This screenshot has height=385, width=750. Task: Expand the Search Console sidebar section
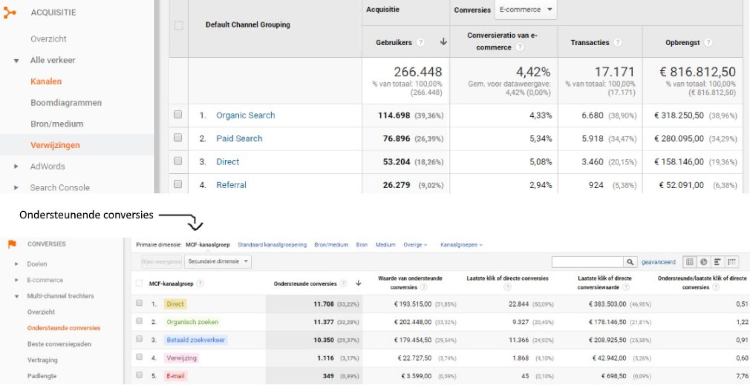point(16,188)
